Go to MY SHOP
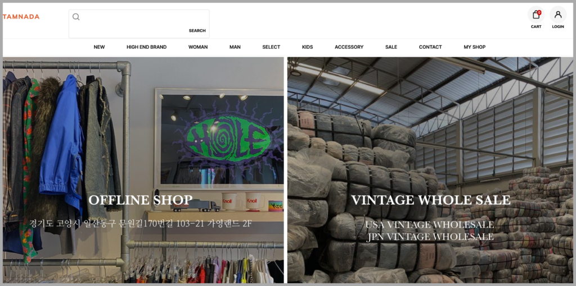576x286 pixels. coord(475,47)
